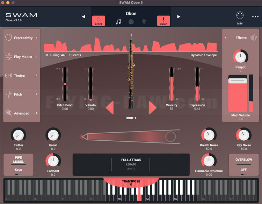Screen dimensions: 262x204
Task: Click the Formant knob
Action: pyautogui.click(x=53, y=161)
